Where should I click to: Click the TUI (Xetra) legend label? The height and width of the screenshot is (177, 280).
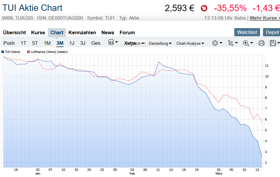coord(13,52)
